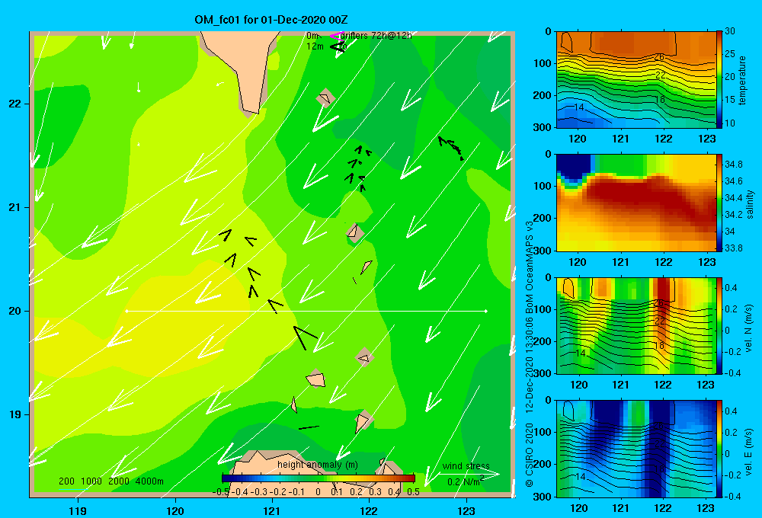Click the vel. N (m/s) color bar

719,325
